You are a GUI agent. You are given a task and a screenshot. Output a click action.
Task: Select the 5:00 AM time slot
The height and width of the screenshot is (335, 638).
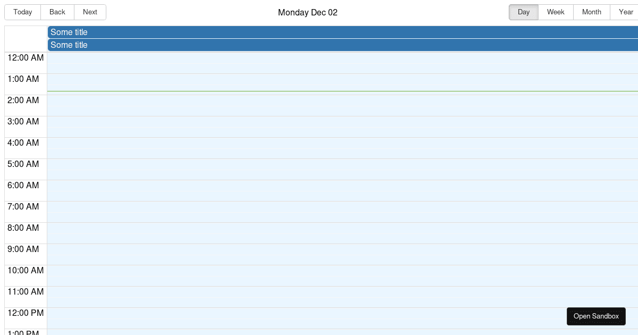tap(319, 169)
